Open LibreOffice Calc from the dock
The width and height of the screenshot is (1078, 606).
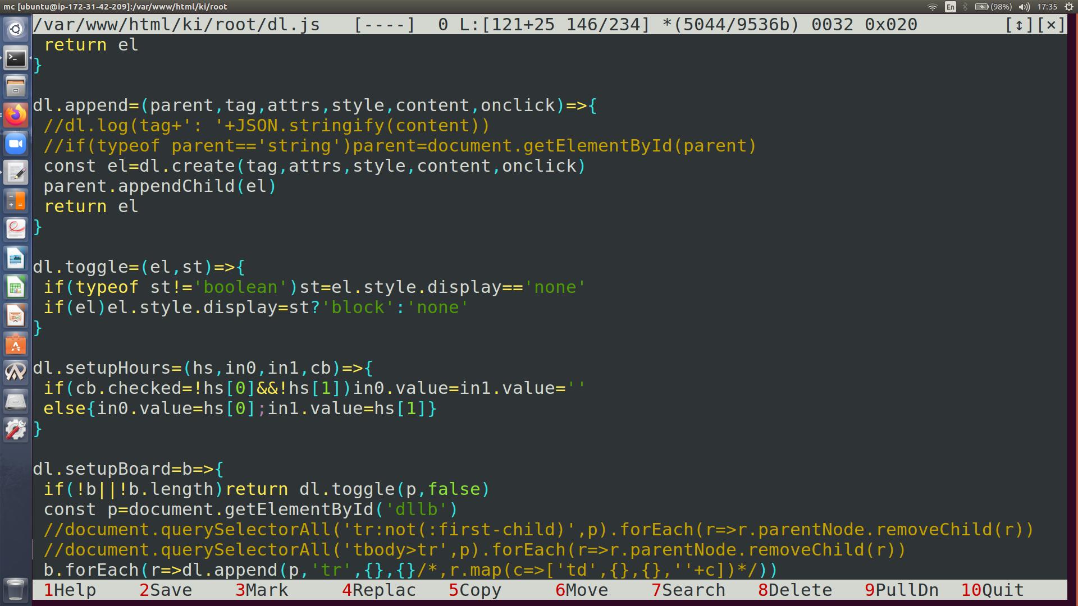tap(16, 288)
